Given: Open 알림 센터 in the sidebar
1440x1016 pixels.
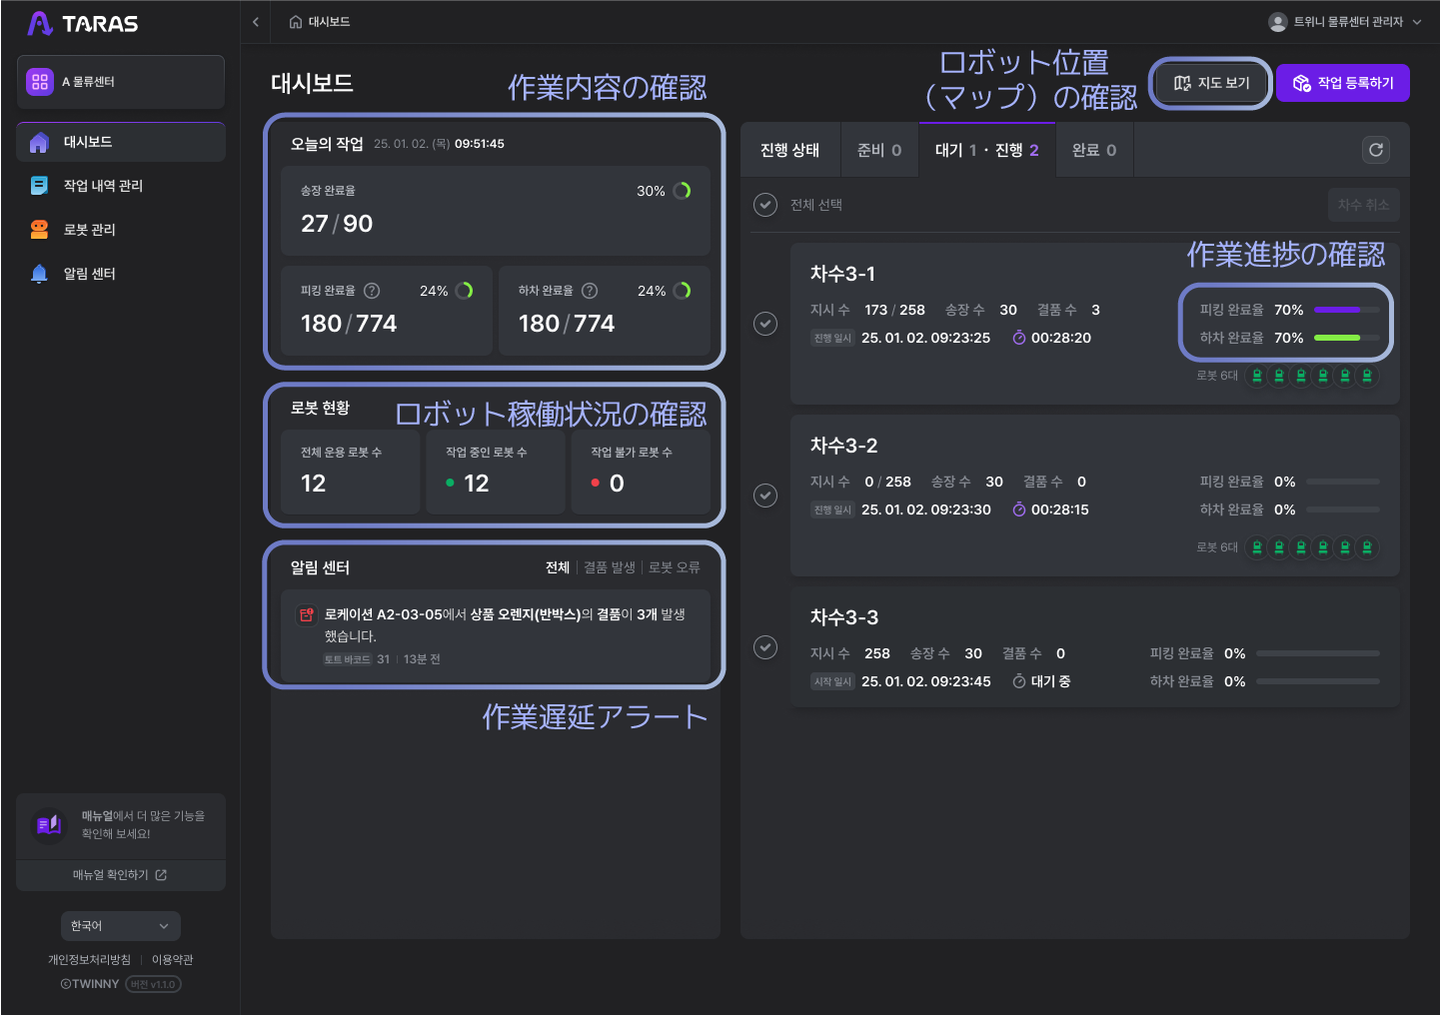Looking at the screenshot, I should click(x=121, y=274).
